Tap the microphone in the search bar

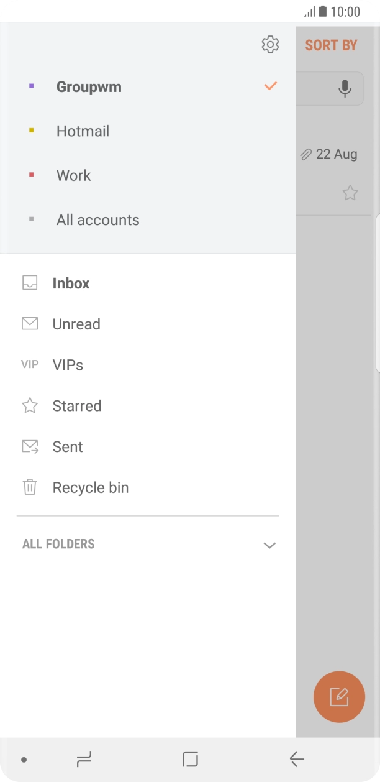(x=345, y=88)
